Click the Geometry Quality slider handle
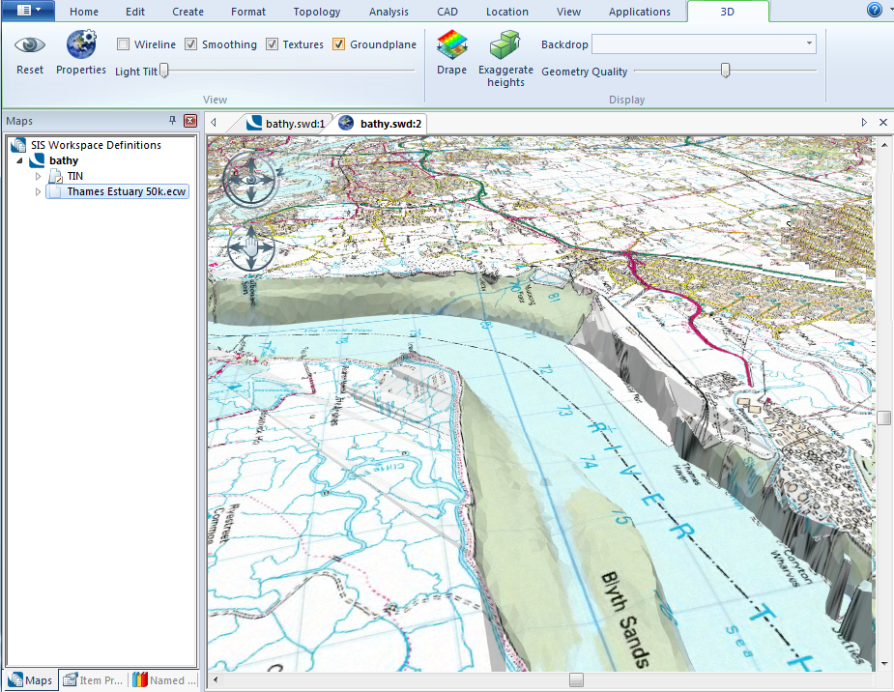 click(726, 71)
